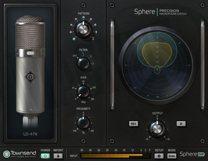Click the Output gain knob

(x=157, y=128)
